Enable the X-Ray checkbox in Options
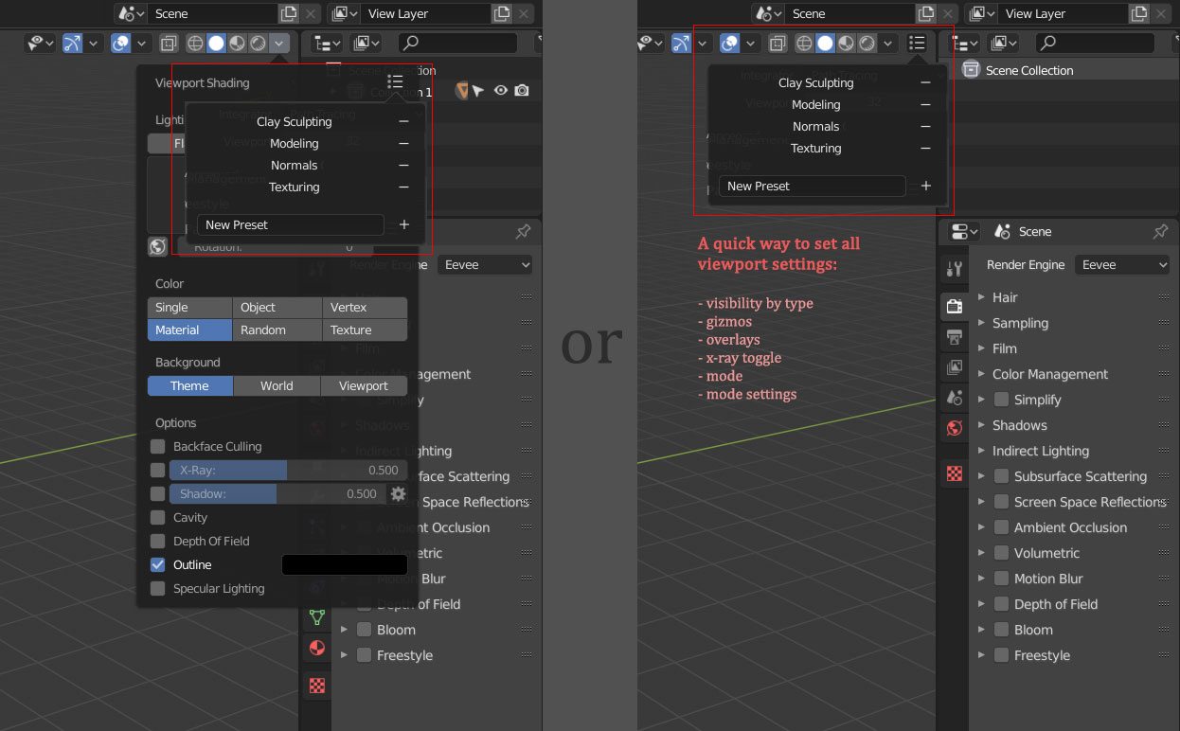This screenshot has width=1180, height=731. pyautogui.click(x=157, y=470)
